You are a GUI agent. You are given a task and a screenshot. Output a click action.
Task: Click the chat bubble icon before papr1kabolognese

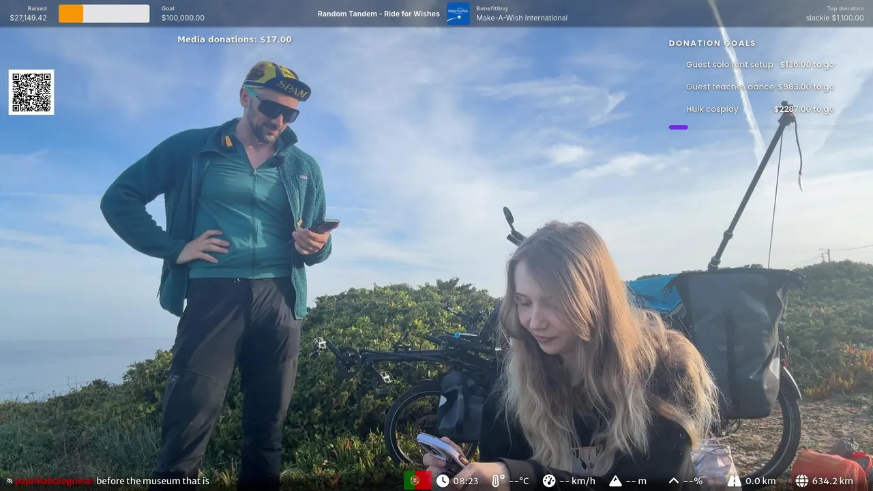coord(10,481)
